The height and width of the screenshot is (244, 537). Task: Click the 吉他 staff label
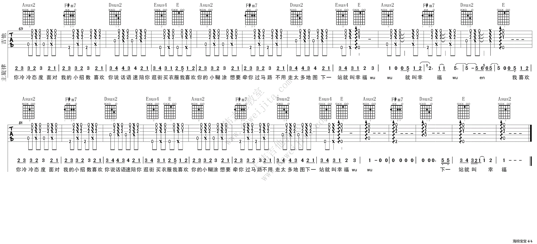3,39
